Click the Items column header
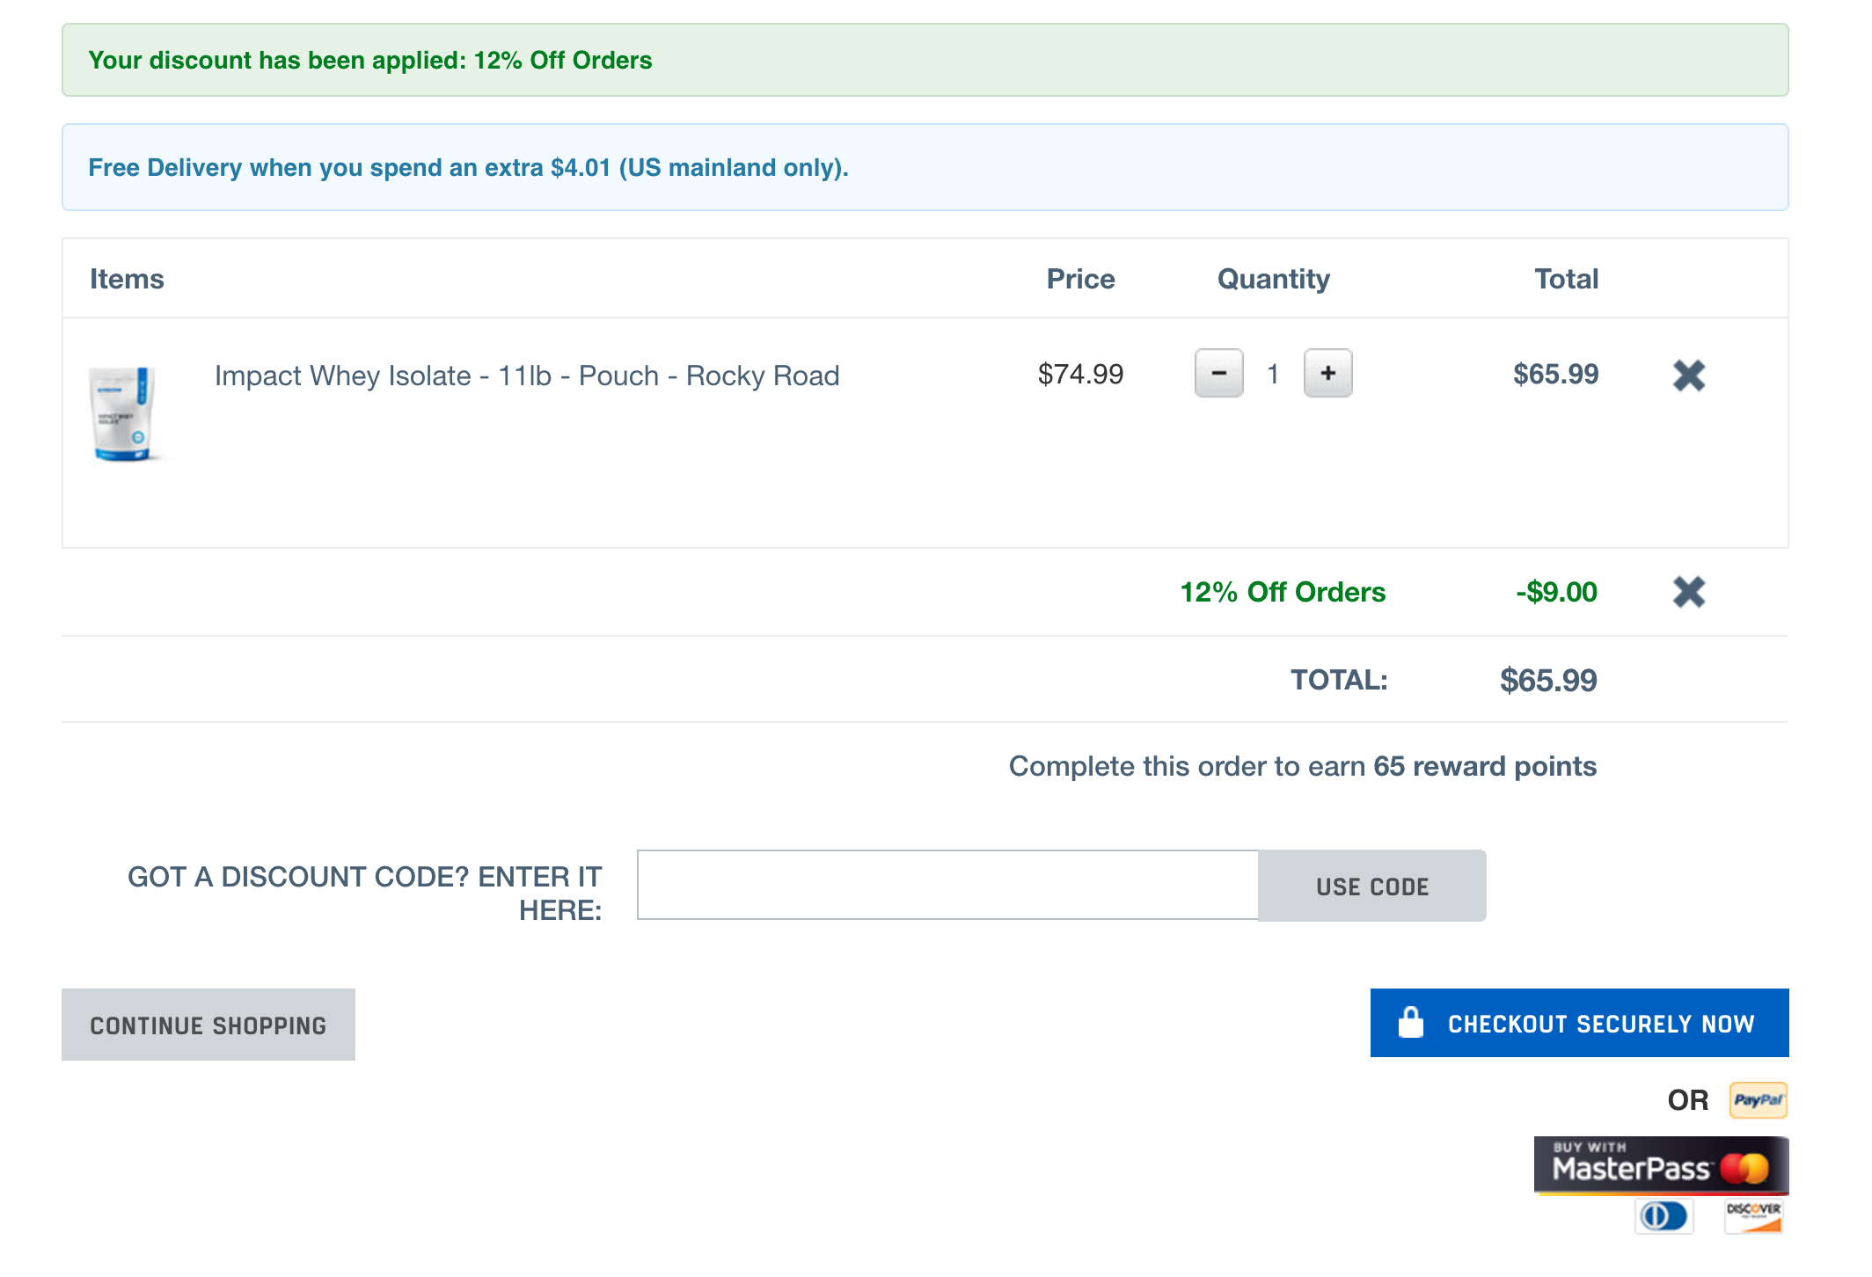The image size is (1872, 1277). [x=127, y=279]
